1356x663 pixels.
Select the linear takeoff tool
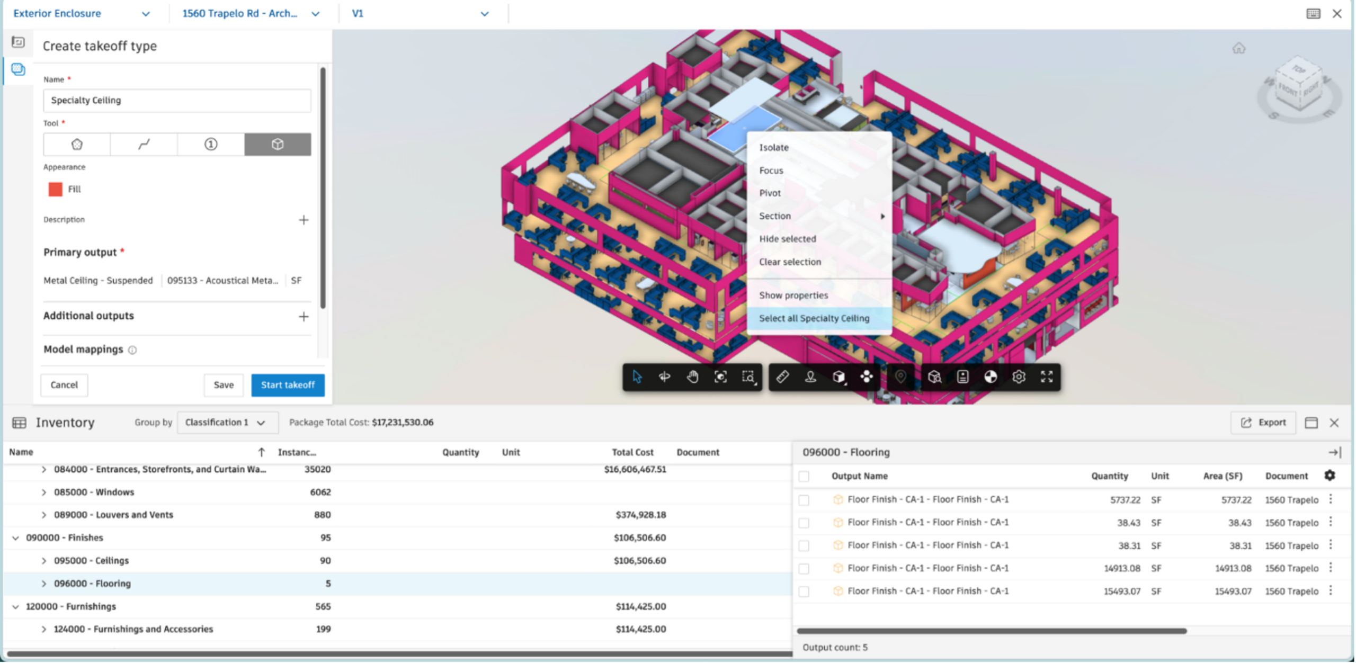144,145
